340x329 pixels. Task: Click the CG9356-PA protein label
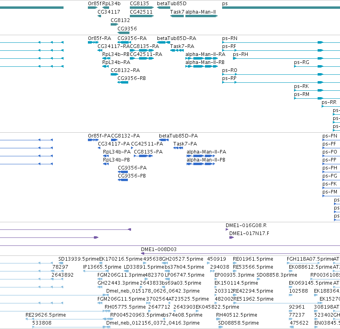(x=132, y=168)
